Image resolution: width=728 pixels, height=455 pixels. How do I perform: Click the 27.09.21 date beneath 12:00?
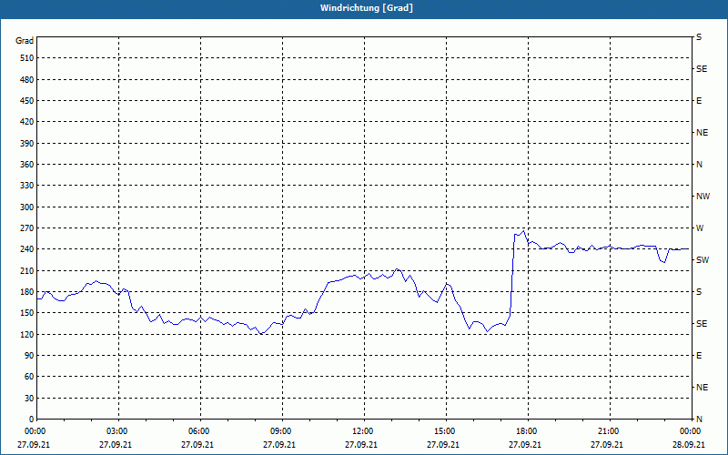coord(361,445)
